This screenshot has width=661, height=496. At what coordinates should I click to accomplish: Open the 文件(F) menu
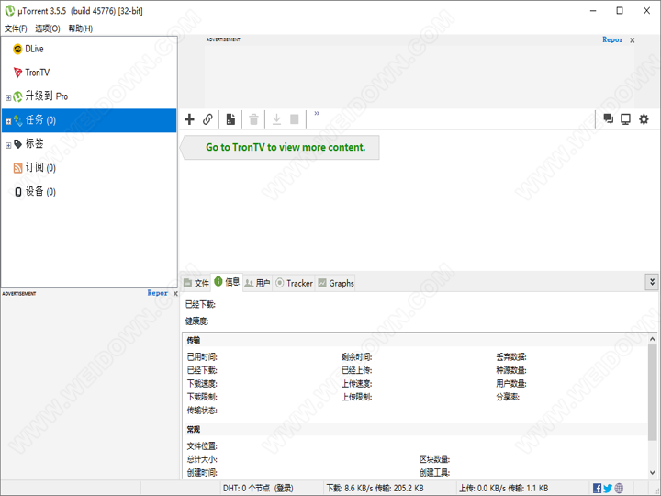point(16,28)
